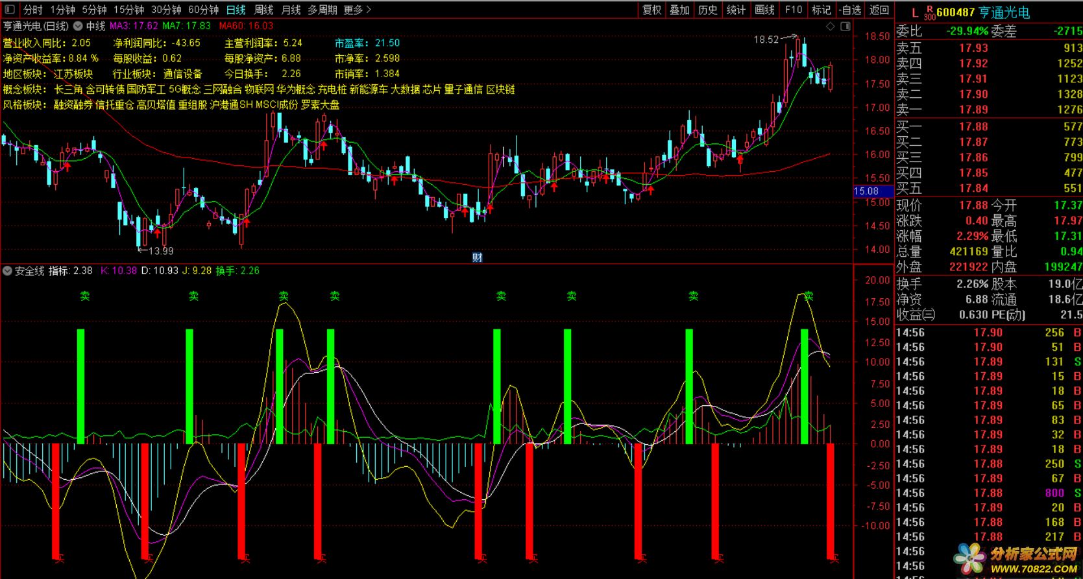Click the 量子通信 concept sector label

463,89
